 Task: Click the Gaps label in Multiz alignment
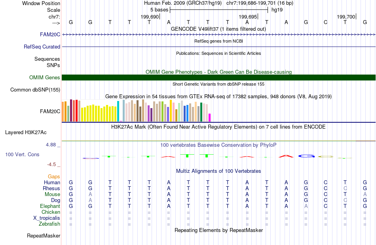pyautogui.click(x=54, y=176)
